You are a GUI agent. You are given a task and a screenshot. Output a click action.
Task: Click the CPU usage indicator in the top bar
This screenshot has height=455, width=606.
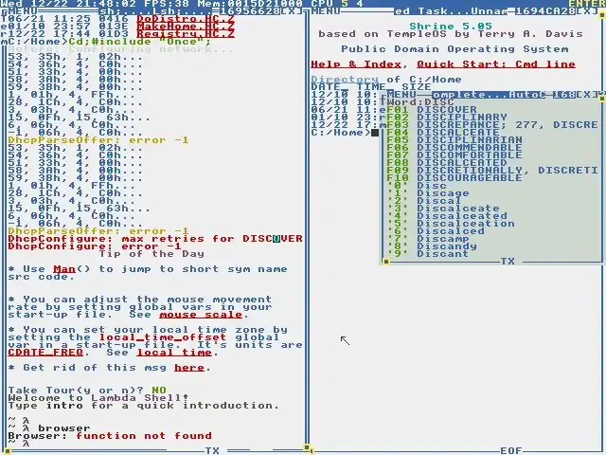click(x=337, y=4)
